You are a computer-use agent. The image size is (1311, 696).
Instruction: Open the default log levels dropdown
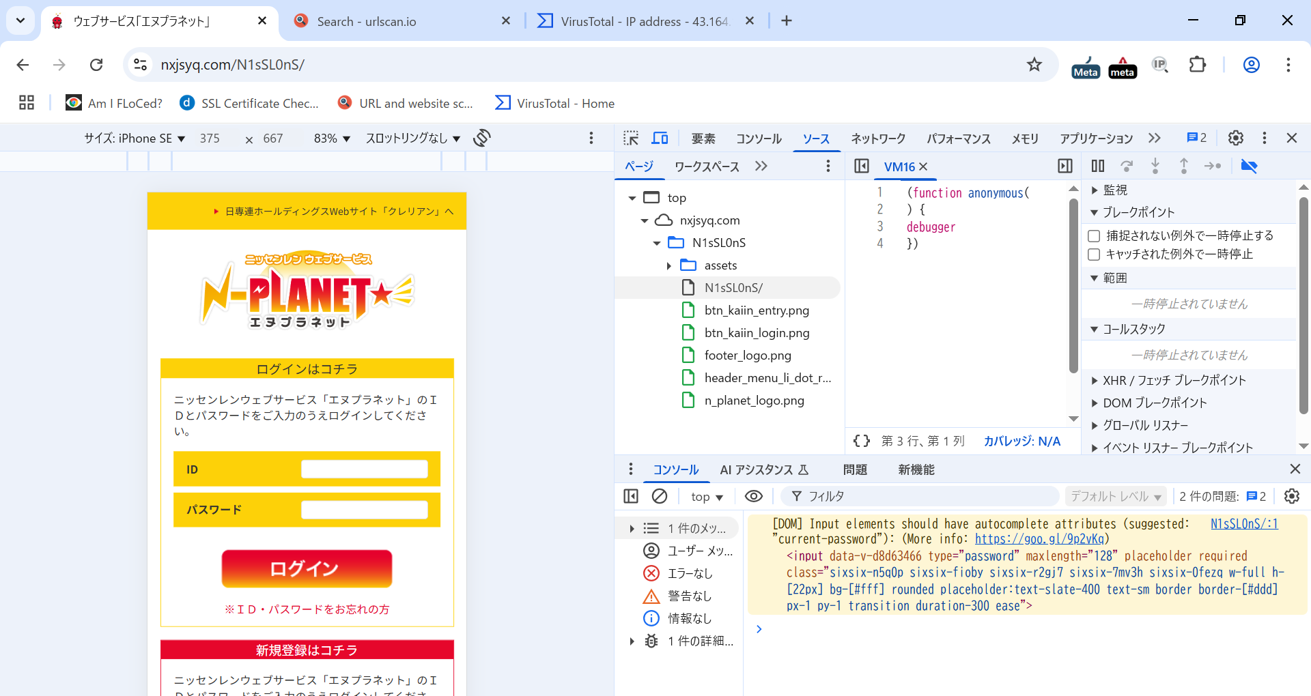tap(1116, 497)
